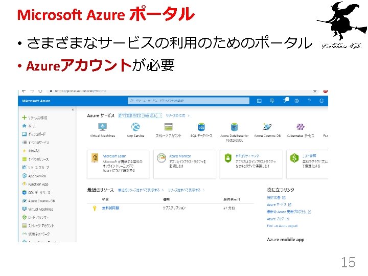This screenshot has height=276, width=368.
Task: Select App Service in sidebar
Action: pyautogui.click(x=34, y=176)
